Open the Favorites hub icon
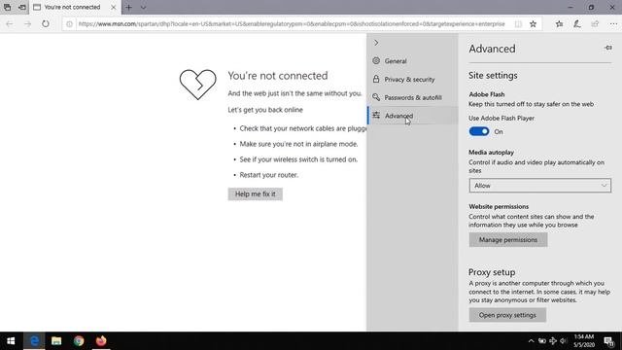The height and width of the screenshot is (350, 622). (x=560, y=23)
